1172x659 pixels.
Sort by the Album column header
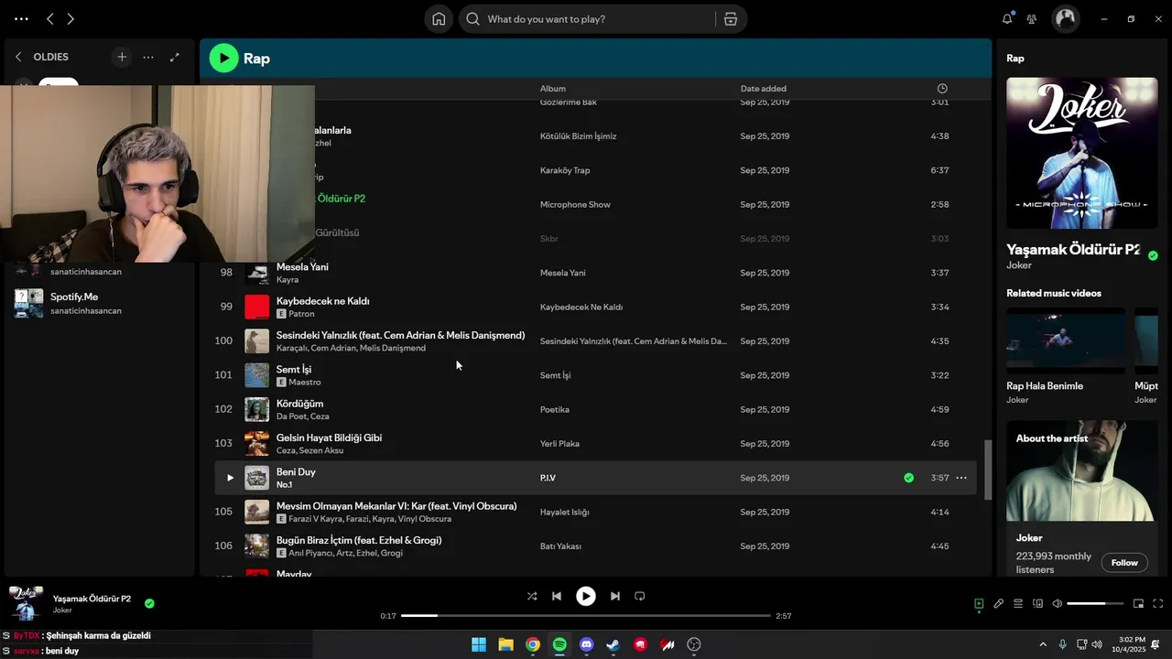pyautogui.click(x=552, y=89)
